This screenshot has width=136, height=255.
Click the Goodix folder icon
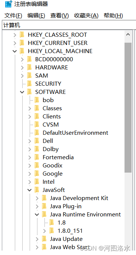[x=37, y=166]
